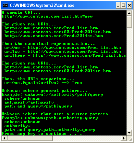The height and width of the screenshot is (143, 134).
Task: Click 'path and query:path.authority.query' line
Action: pos(50,130)
